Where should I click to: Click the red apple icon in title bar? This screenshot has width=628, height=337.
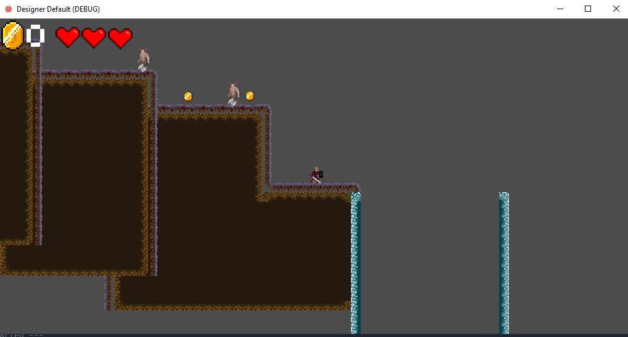point(9,9)
